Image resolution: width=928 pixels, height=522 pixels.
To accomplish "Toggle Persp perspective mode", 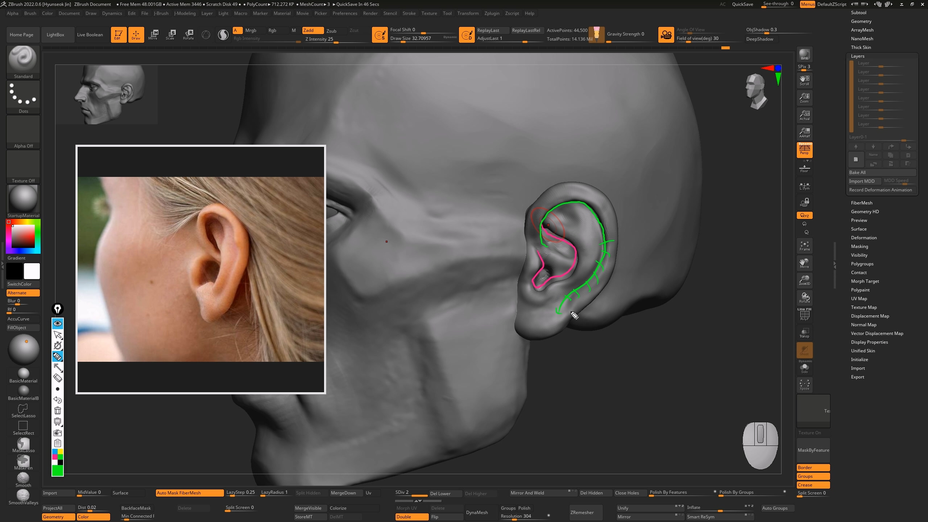I will pos(804,149).
